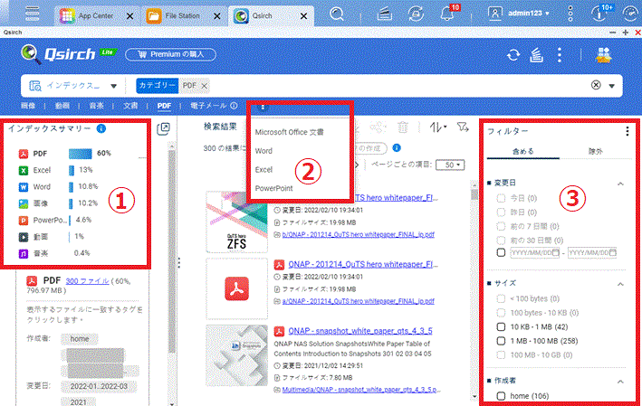Check the home (106) author filter
Viewport: 642px width, 406px height.
point(501,396)
